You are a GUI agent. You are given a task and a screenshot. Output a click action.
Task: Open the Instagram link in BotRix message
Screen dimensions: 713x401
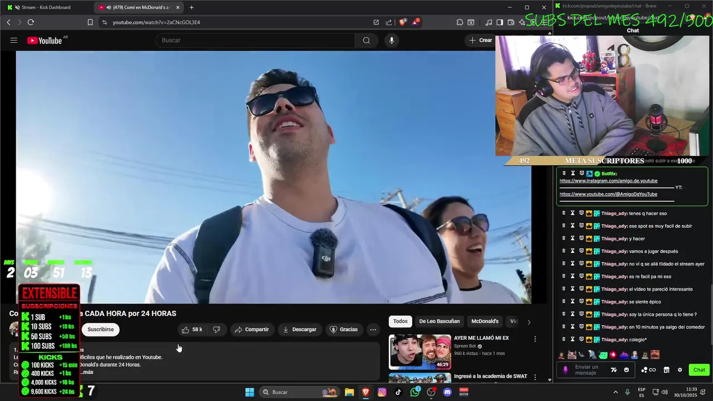click(x=608, y=181)
